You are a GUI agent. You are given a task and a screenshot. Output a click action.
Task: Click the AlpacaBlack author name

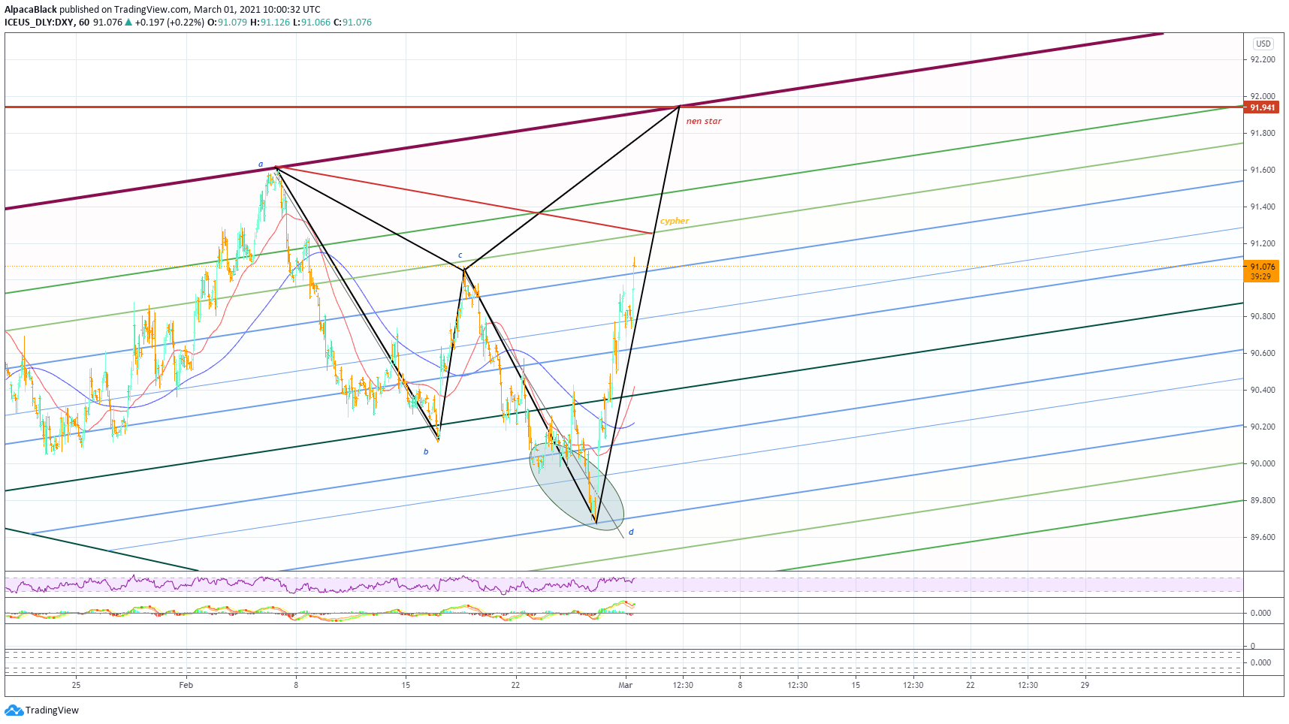[31, 10]
